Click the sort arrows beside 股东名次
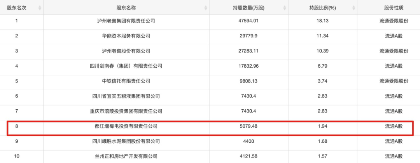 coord(40,8)
